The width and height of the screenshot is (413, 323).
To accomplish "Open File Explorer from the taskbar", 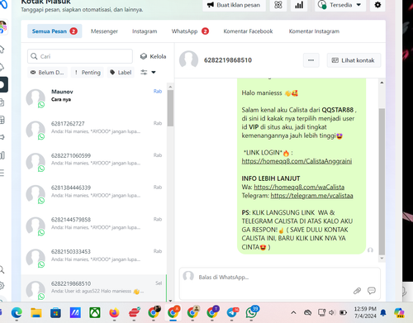I will [x=36, y=313].
